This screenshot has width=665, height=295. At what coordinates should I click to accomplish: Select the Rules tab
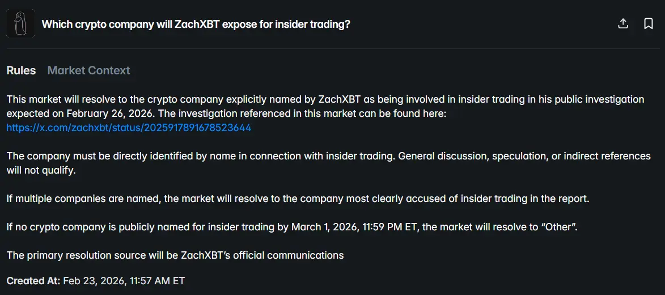point(21,70)
